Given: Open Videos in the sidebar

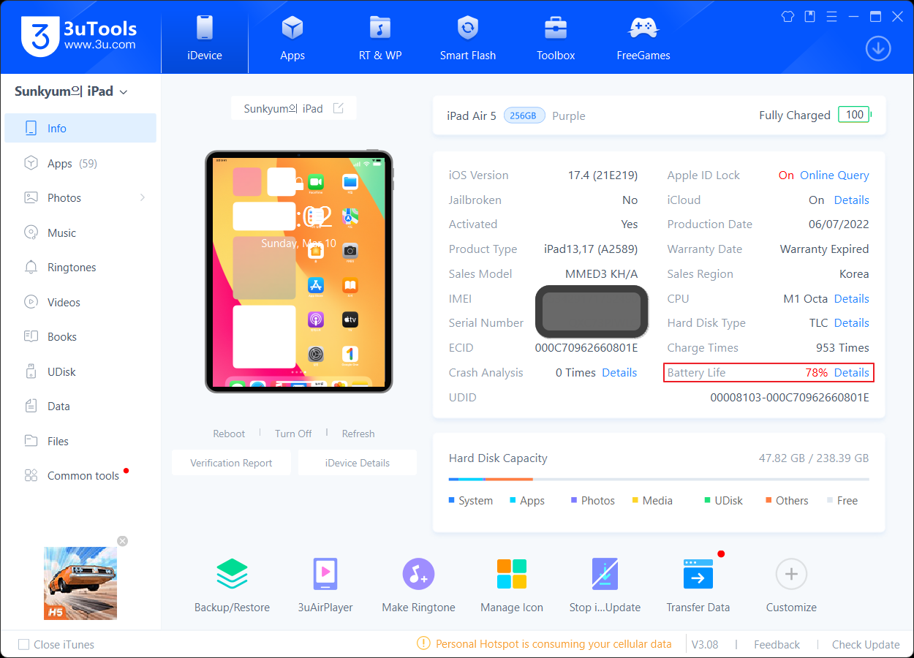Looking at the screenshot, I should [x=80, y=302].
